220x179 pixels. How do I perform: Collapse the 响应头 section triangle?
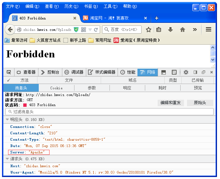click(7, 120)
